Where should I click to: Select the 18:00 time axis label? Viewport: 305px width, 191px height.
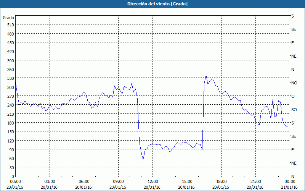[222, 182]
